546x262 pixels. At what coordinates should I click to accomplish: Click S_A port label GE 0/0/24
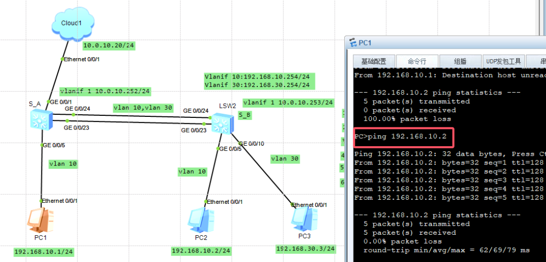click(77, 109)
